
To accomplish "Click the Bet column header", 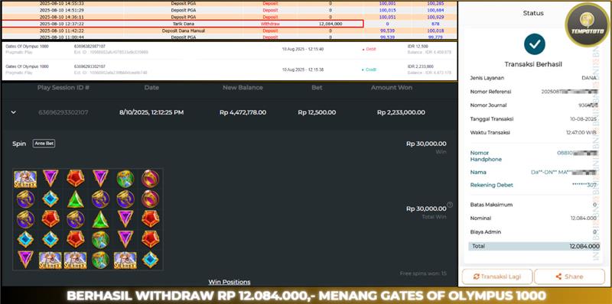I will coord(317,88).
